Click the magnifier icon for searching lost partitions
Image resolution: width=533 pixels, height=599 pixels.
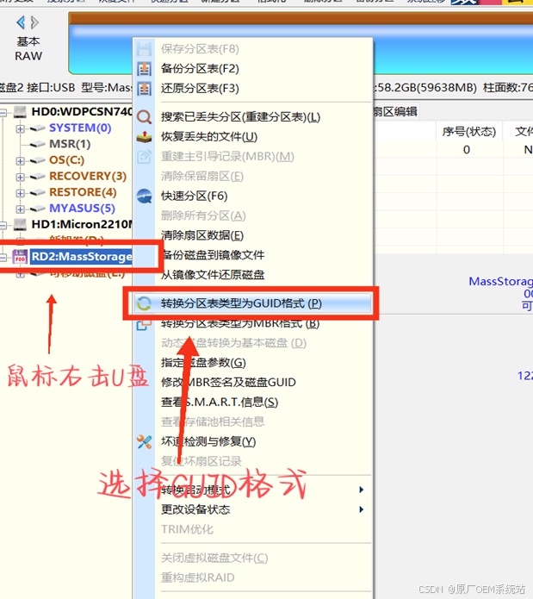pos(144,117)
